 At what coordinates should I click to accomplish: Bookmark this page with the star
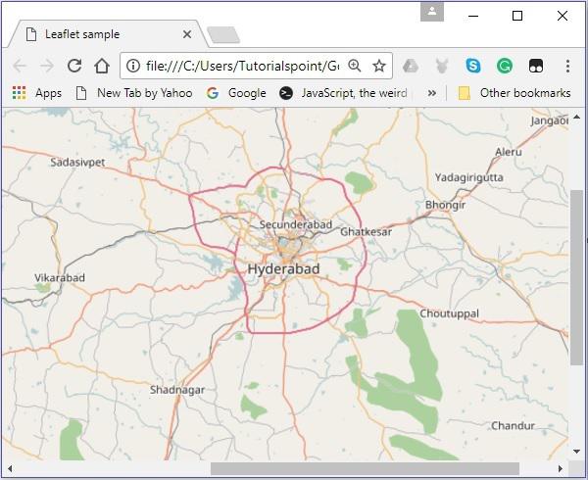379,66
